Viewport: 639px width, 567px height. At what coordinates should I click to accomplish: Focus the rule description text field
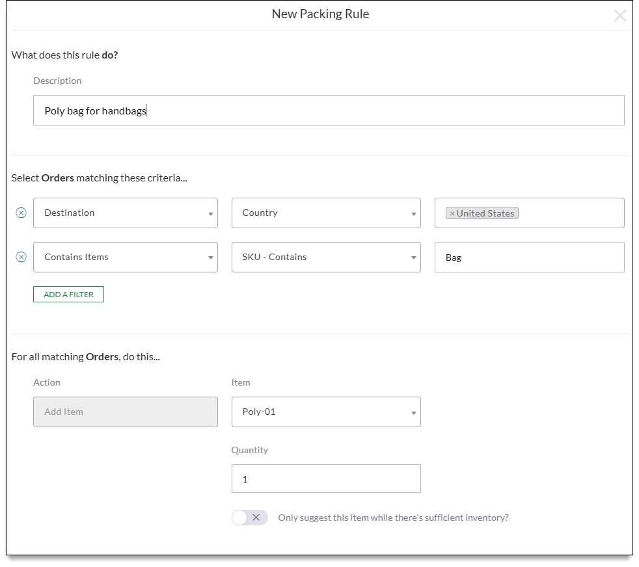pos(329,111)
